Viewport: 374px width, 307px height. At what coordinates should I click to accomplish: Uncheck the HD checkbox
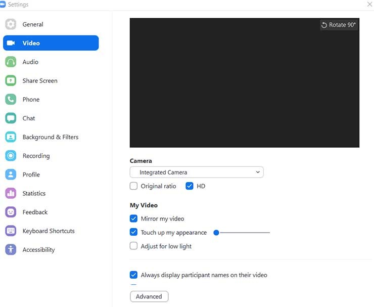[190, 186]
